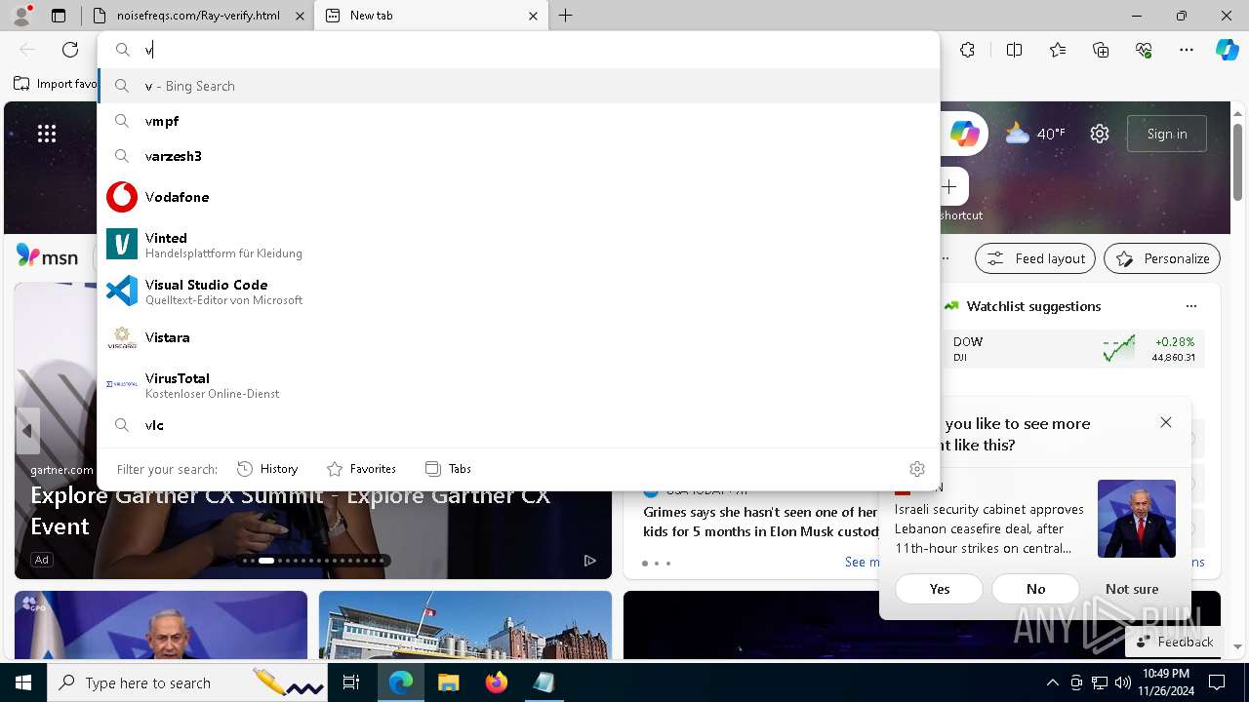Select 'v - Bing Search' suggestion
This screenshot has width=1249, height=702.
[x=519, y=86]
